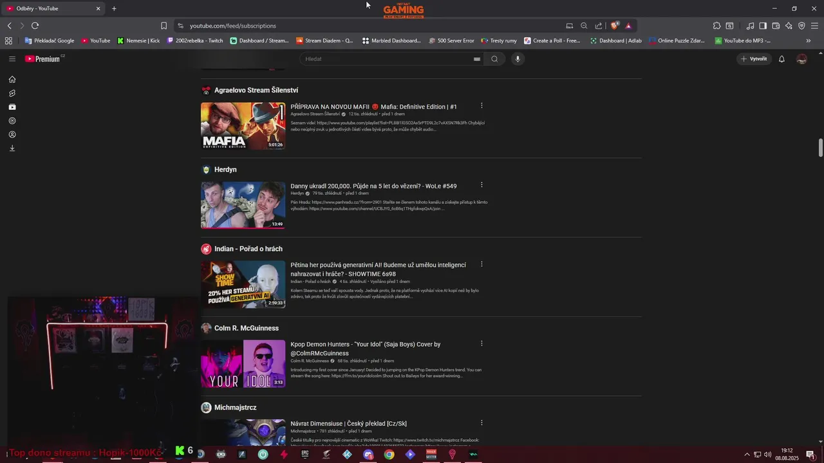The width and height of the screenshot is (824, 463).
Task: Open Downloads from the mini sidebar
Action: (x=12, y=149)
